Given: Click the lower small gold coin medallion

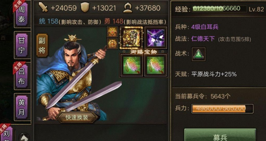Looking at the screenshot, I should tap(112, 44).
